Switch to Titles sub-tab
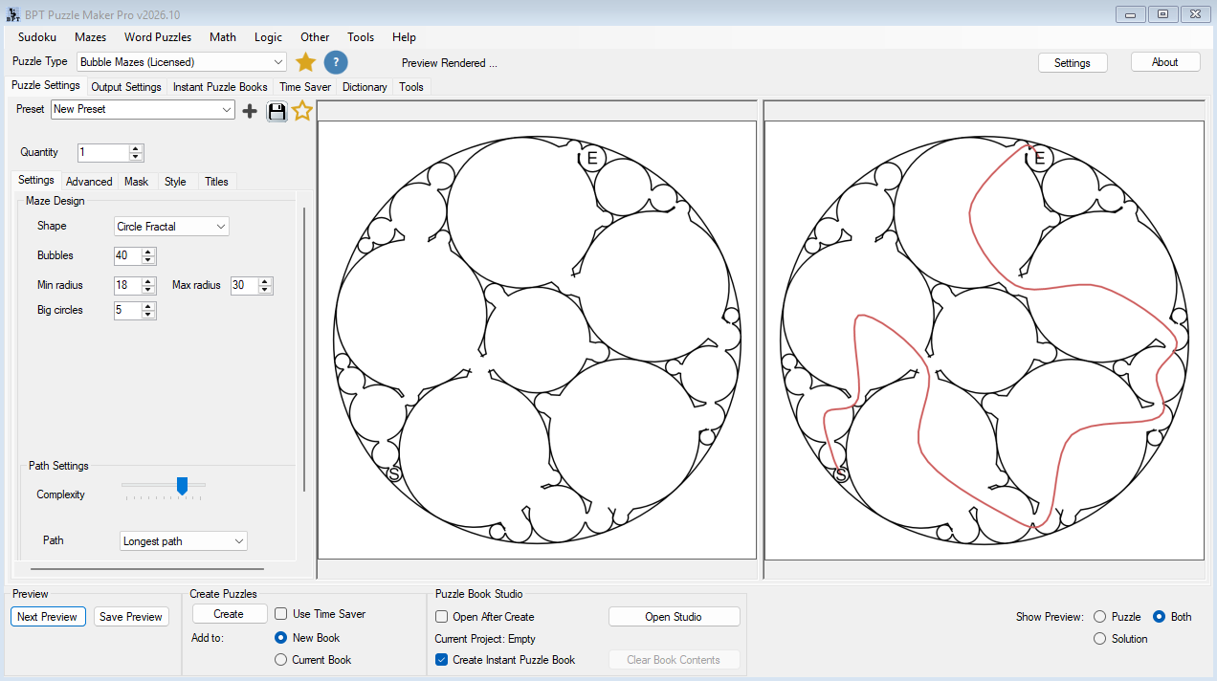1217x681 pixels. [x=217, y=182]
